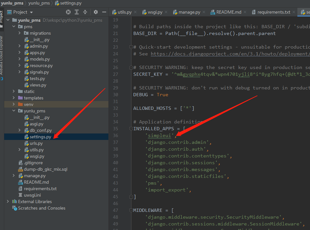This screenshot has width=310, height=230.
Task: Expand the resource.py node
Action: click(x=19, y=65)
